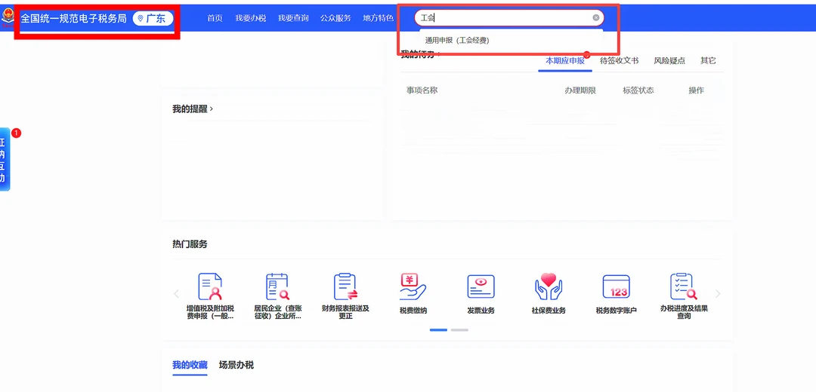
Task: Open the 税务数字账户 icon
Action: pyautogui.click(x=617, y=286)
